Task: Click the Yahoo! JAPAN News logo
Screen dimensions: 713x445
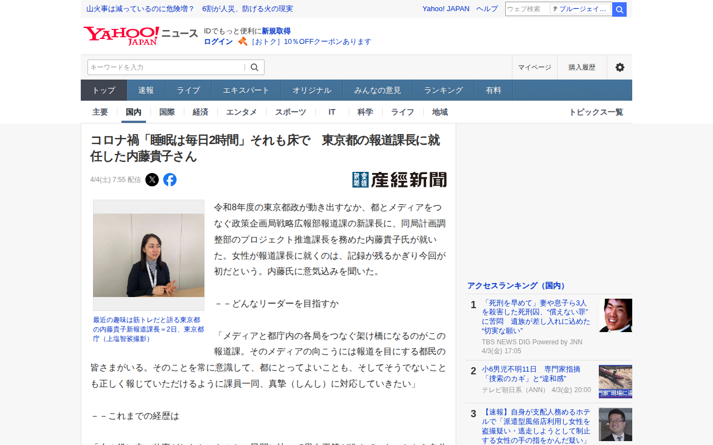Action: coord(141,36)
